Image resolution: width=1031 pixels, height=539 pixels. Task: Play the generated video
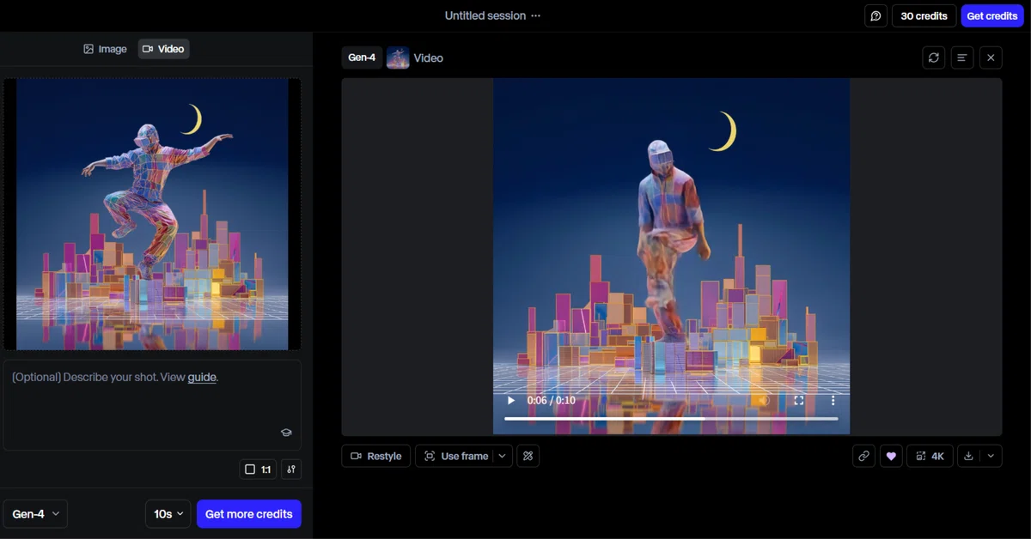[511, 401]
